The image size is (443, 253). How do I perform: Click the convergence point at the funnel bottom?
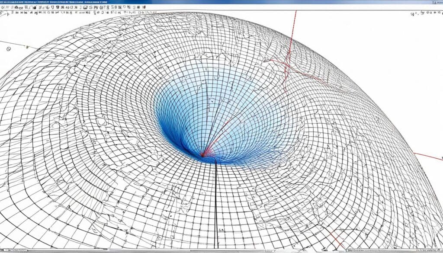[202, 156]
